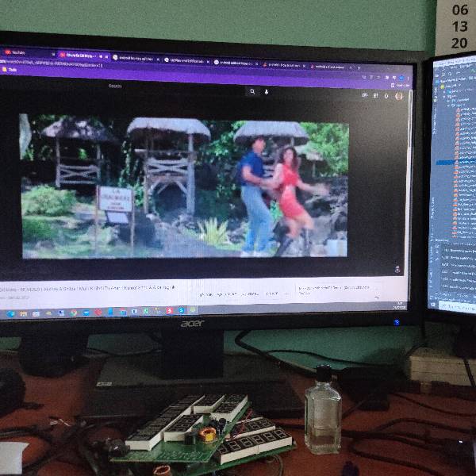Click the YouTube search magnifier icon
The image size is (476, 476).
point(252,91)
